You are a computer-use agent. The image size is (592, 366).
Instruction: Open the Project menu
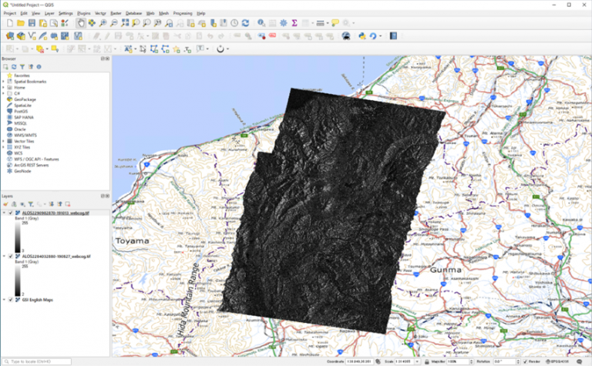10,13
